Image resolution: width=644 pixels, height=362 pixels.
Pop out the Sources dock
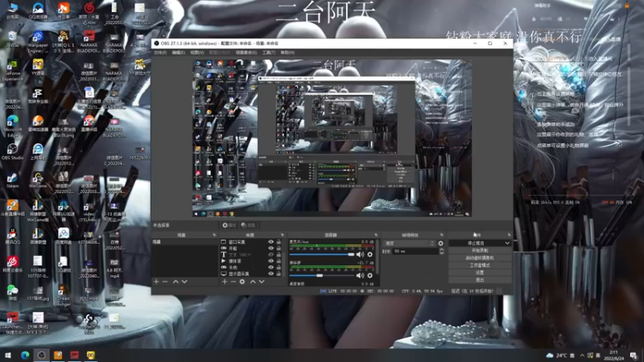283,235
